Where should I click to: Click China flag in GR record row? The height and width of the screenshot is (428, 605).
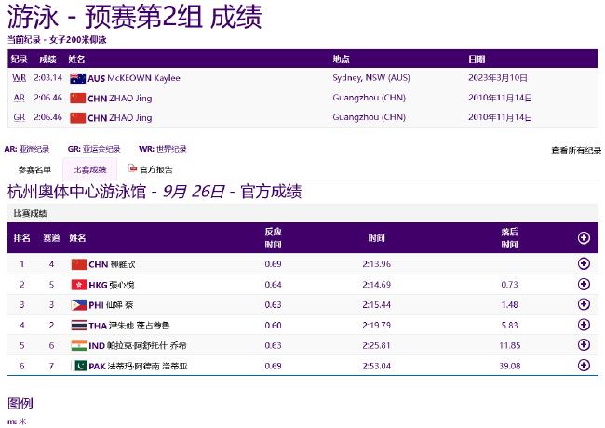point(77,117)
